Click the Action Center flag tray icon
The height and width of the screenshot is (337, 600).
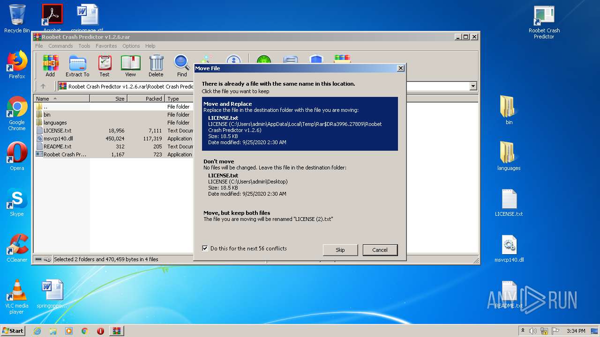click(x=555, y=331)
